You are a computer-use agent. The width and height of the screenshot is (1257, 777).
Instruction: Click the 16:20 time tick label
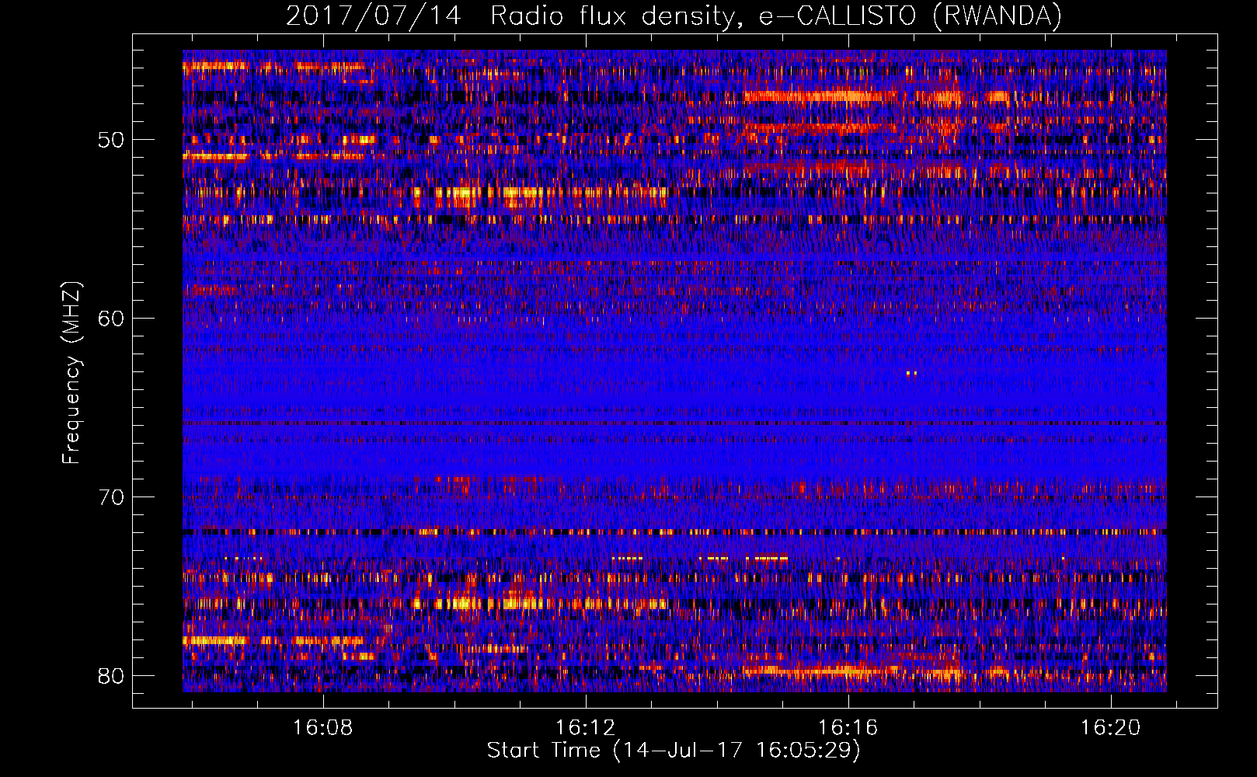1111,728
